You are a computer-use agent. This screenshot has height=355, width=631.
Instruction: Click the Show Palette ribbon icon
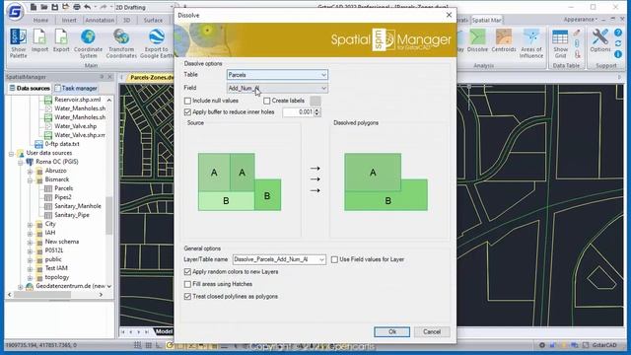[x=19, y=43]
